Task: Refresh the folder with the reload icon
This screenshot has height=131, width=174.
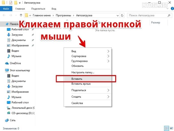Action: click(x=122, y=15)
